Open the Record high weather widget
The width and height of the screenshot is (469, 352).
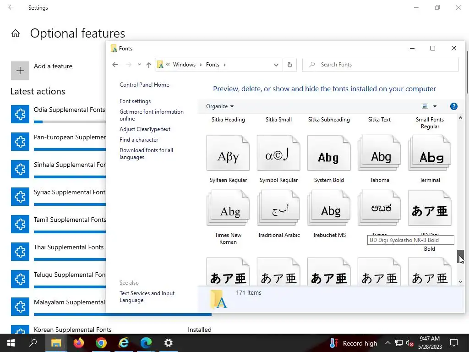pos(353,343)
